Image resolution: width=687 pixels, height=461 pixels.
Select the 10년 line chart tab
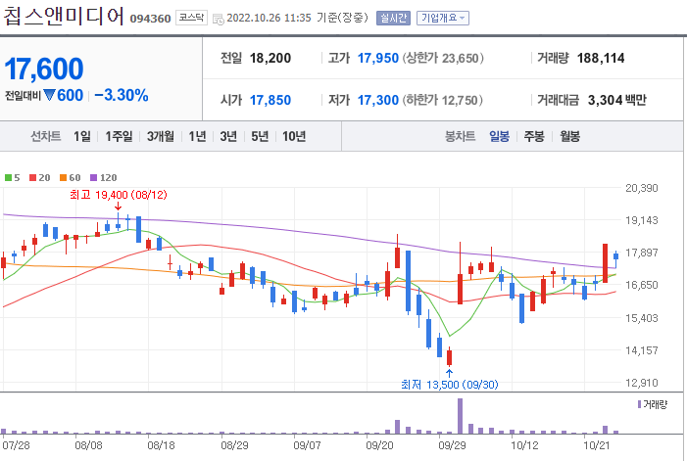[294, 136]
